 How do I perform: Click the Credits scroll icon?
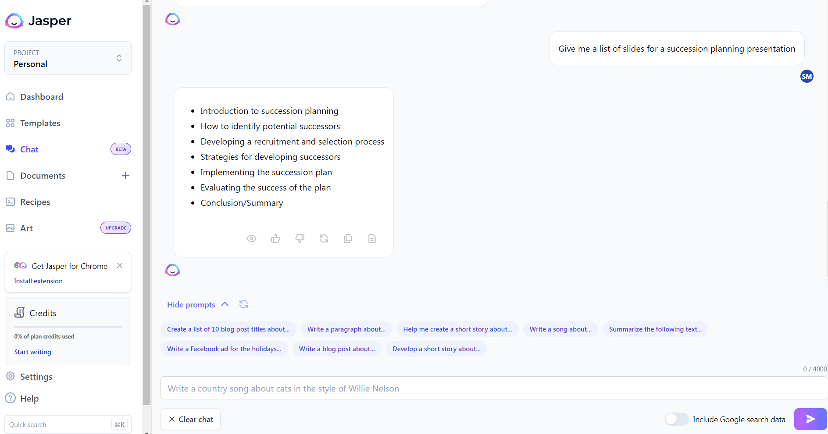point(19,313)
